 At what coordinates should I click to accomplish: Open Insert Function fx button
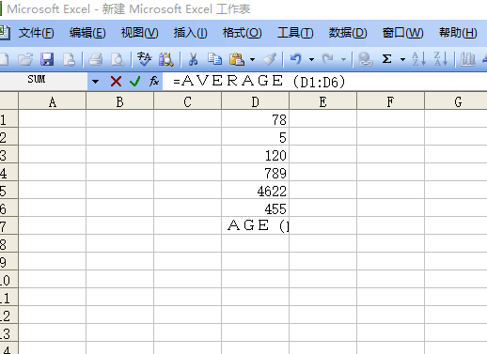point(154,82)
